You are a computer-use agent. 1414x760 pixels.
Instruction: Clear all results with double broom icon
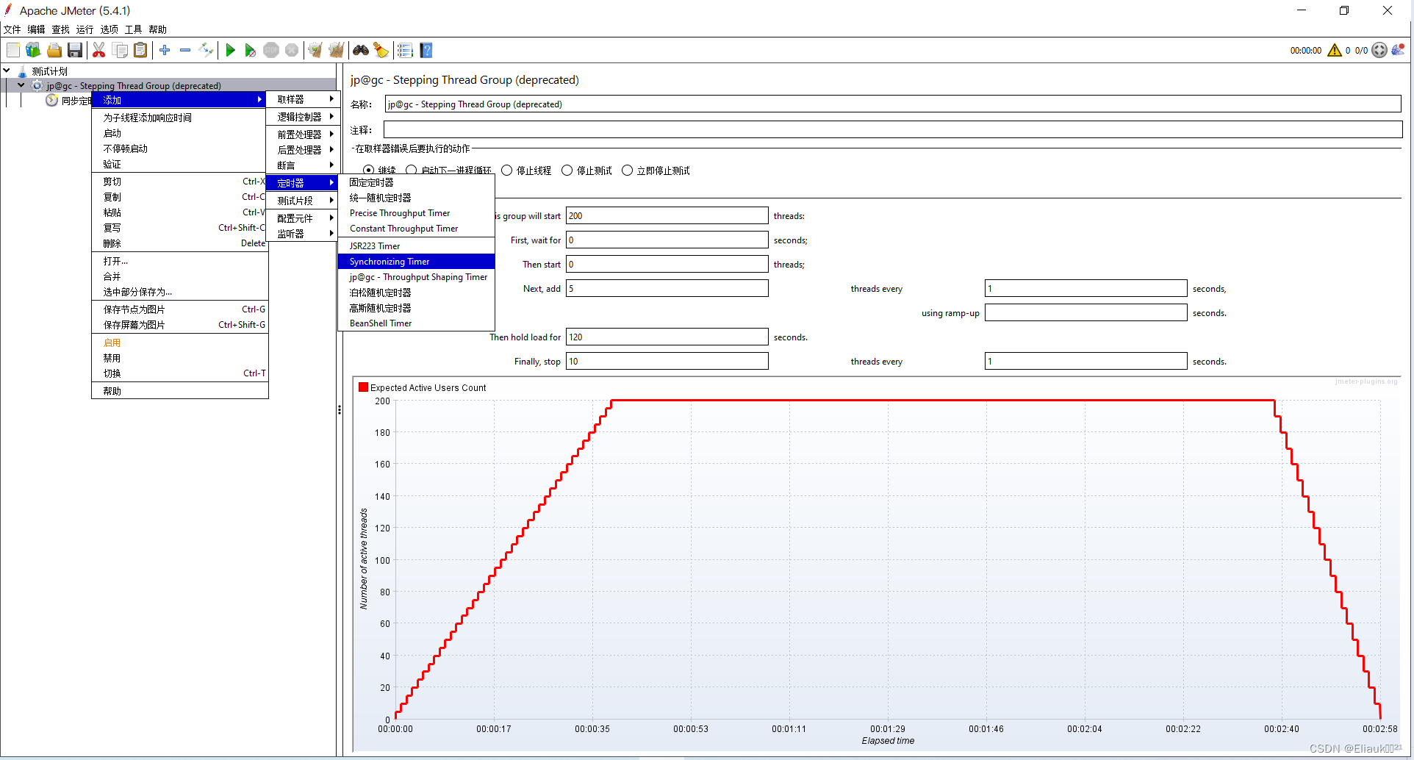[336, 50]
